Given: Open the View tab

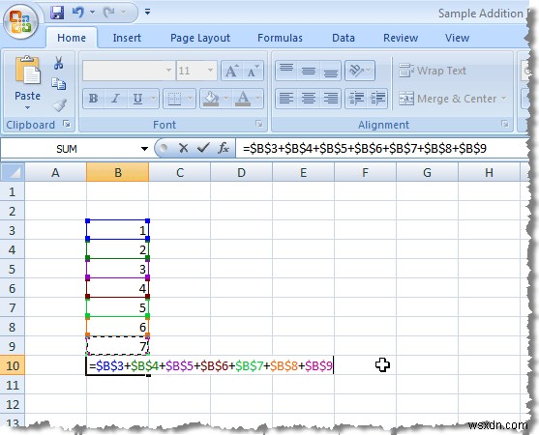Looking at the screenshot, I should (x=457, y=38).
